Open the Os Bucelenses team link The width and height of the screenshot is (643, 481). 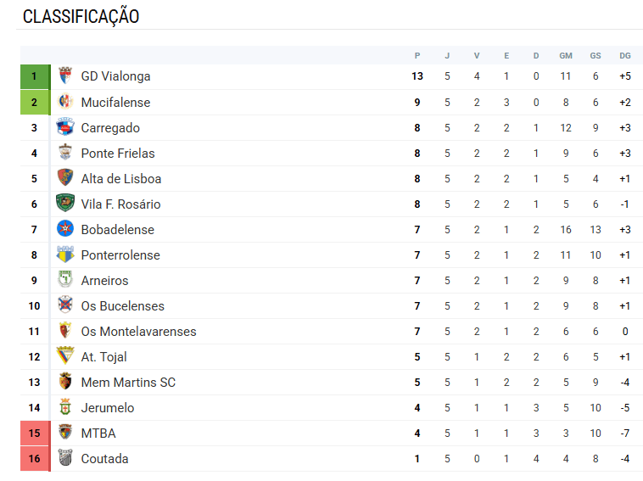(122, 306)
